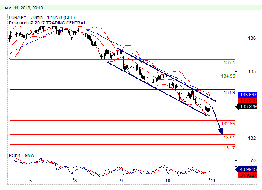Click the red 133.283 price tag
Image resolution: width=262 pixels, height=190 pixels.
pyautogui.click(x=248, y=100)
